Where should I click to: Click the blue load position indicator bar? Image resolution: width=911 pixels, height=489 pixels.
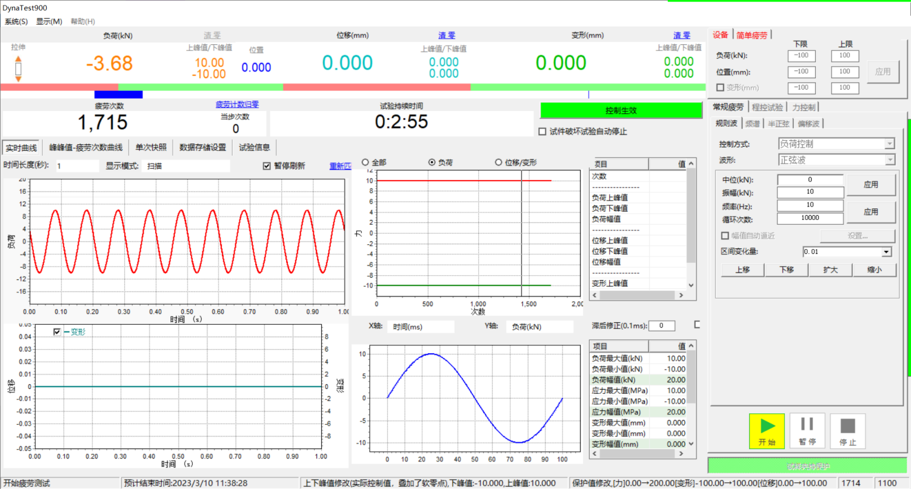pos(118,95)
